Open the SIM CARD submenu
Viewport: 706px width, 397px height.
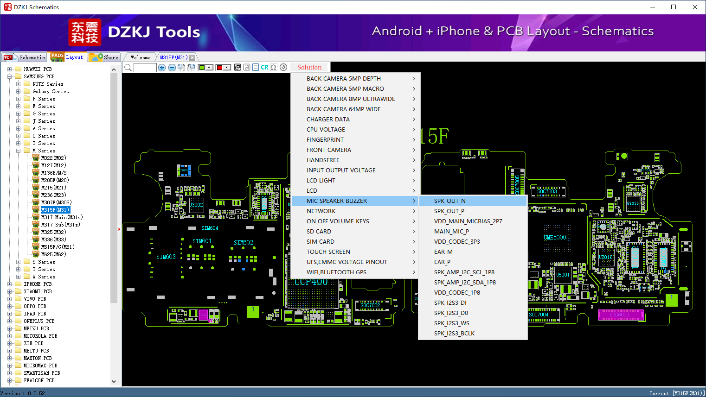tap(356, 241)
